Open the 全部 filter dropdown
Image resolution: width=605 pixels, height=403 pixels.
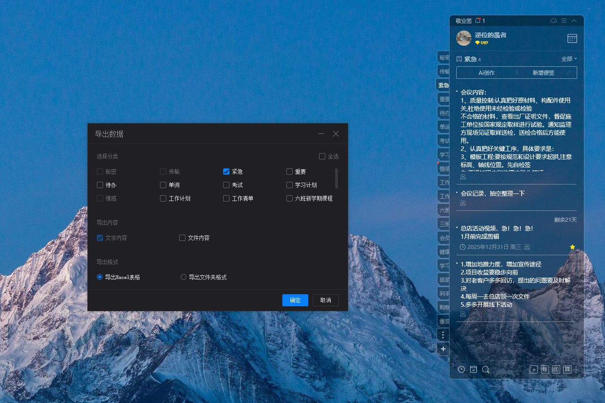coord(568,59)
